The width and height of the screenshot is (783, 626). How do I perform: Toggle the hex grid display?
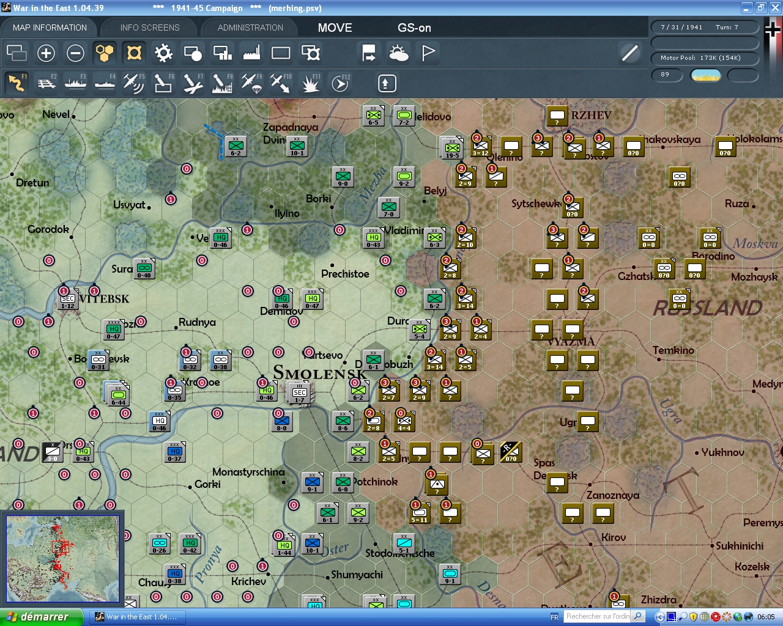pyautogui.click(x=105, y=53)
